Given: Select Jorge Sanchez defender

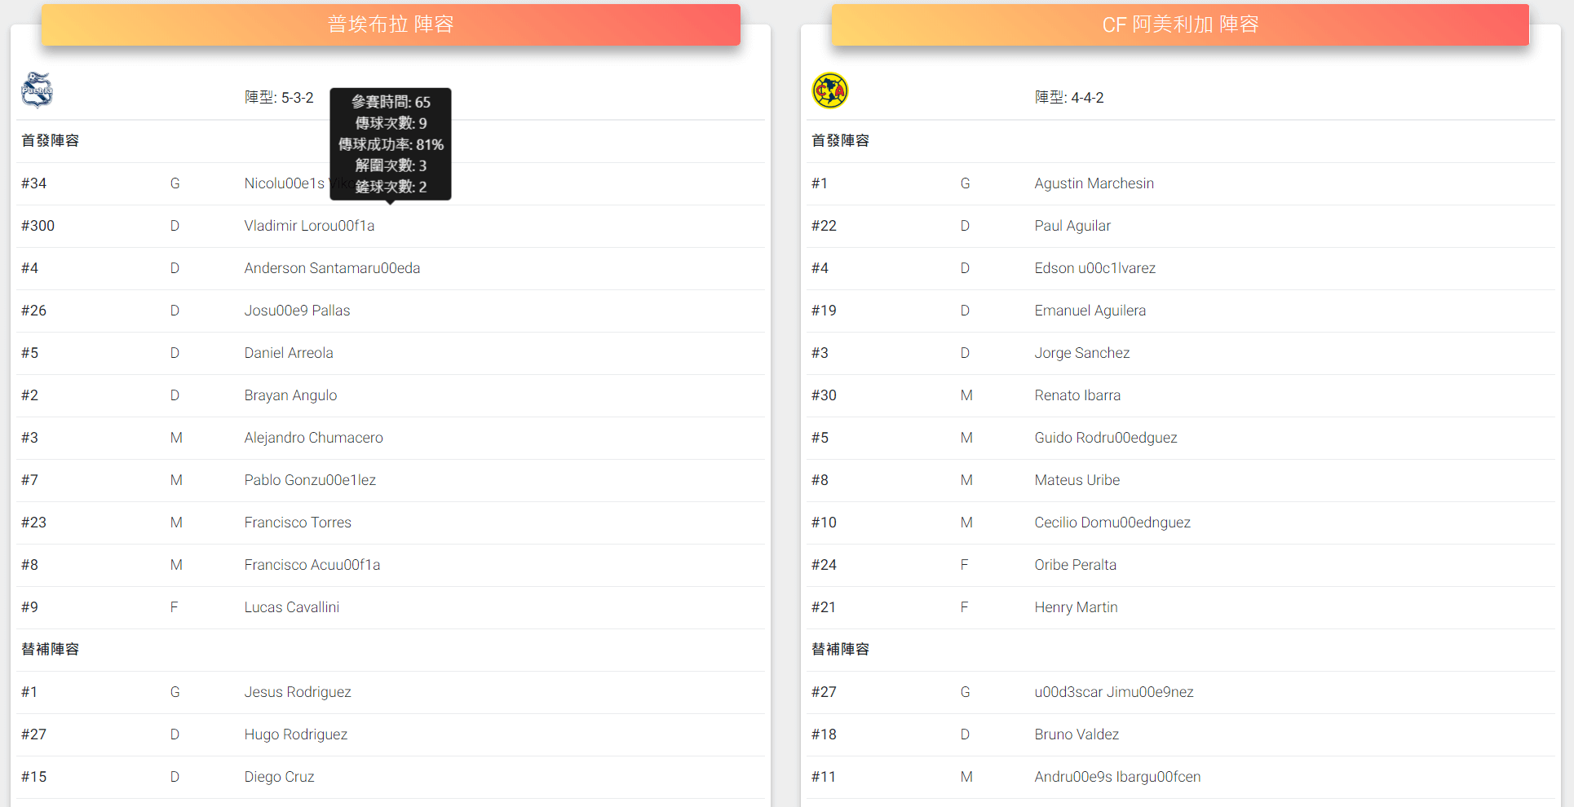Looking at the screenshot, I should pyautogui.click(x=1082, y=353).
